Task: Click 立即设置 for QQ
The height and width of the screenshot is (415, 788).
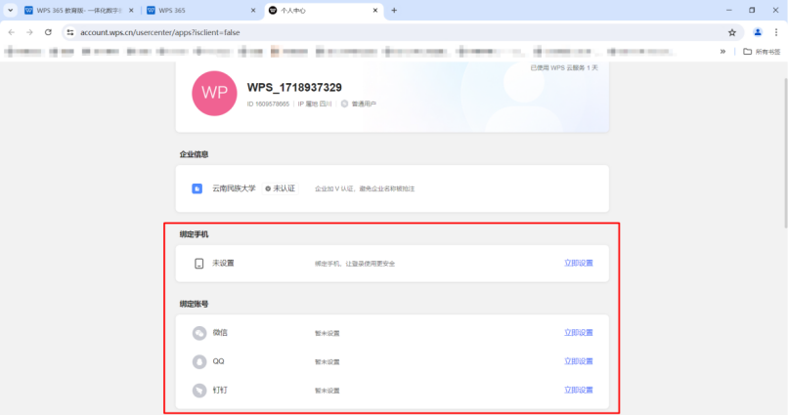Action: click(579, 361)
